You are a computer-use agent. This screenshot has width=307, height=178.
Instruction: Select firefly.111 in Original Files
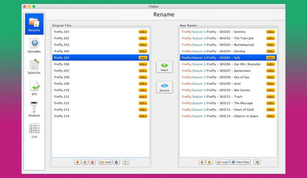(x=101, y=96)
